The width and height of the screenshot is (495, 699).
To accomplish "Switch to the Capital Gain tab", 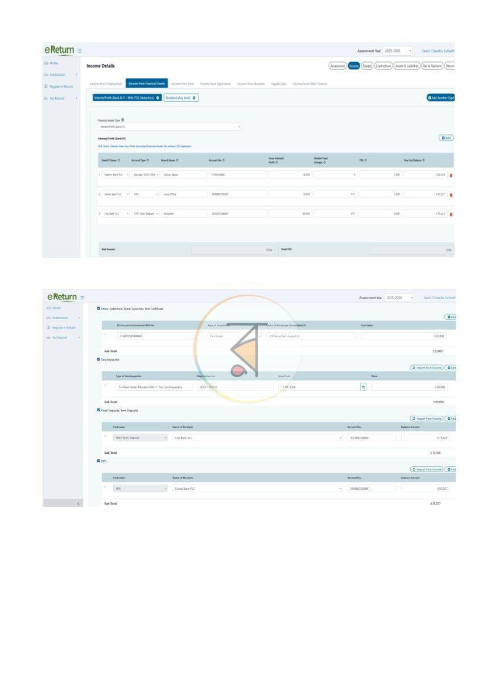I will 279,84.
